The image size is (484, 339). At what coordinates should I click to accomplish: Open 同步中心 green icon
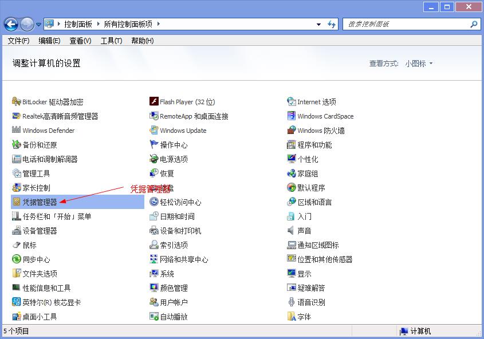point(17,259)
